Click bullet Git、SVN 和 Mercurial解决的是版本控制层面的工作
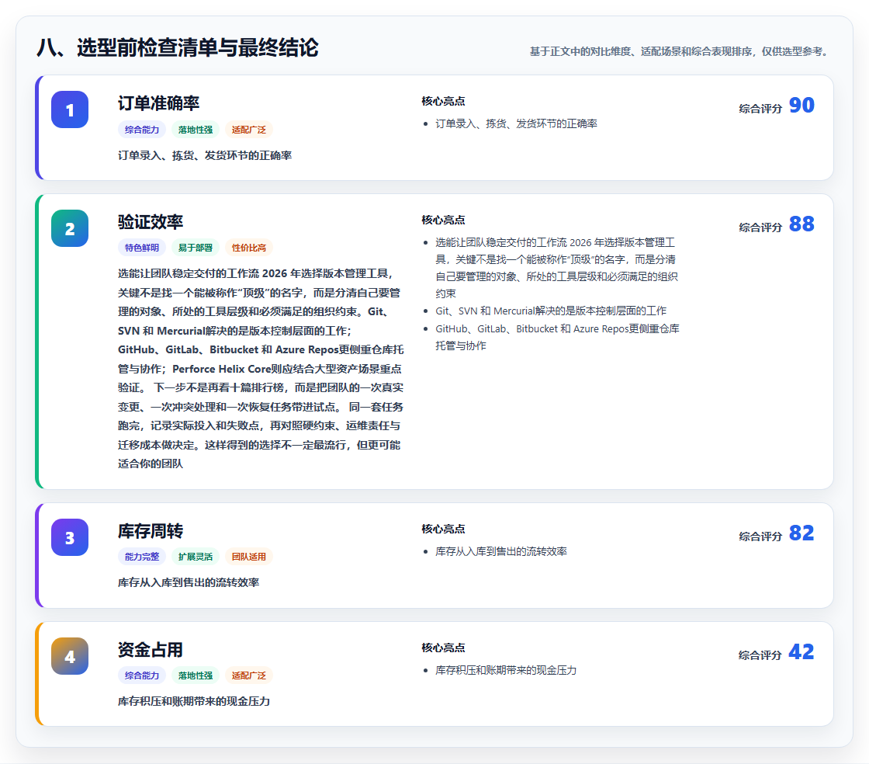The image size is (869, 764). (551, 311)
